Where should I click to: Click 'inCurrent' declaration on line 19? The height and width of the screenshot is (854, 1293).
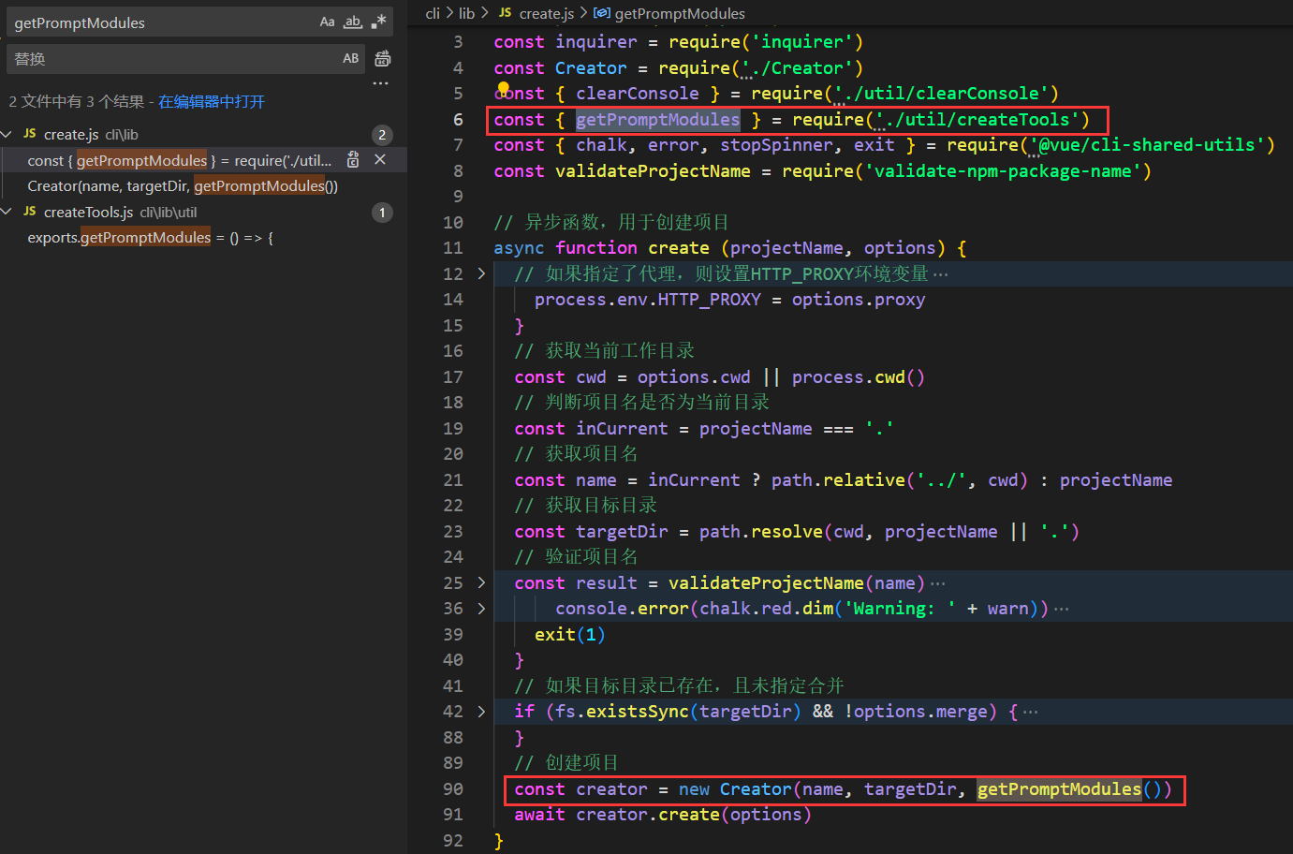[x=622, y=429]
